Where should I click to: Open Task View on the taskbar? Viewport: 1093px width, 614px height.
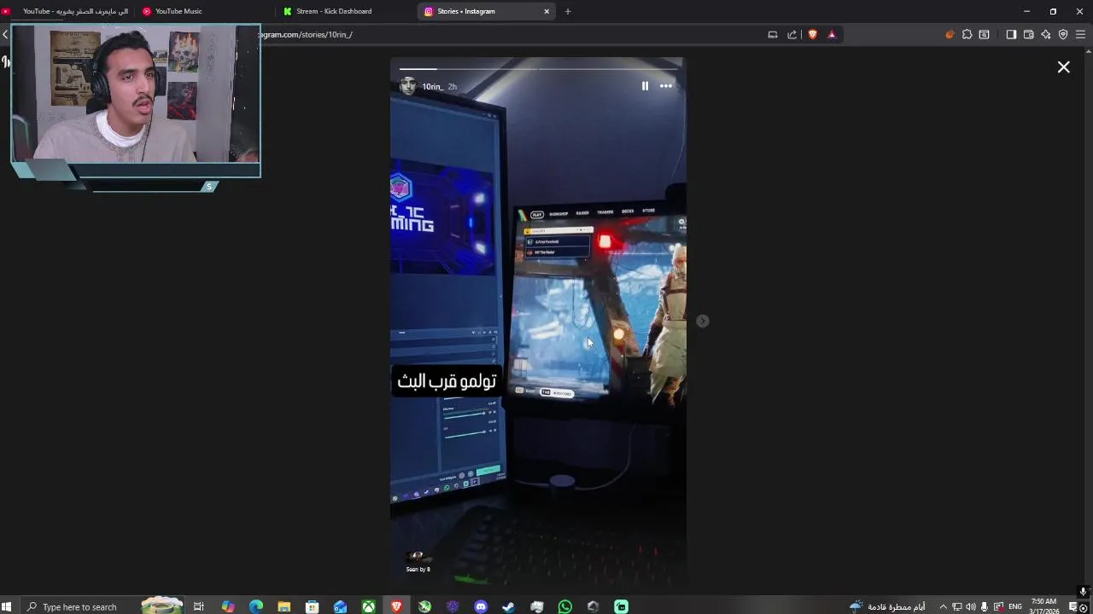pos(199,606)
